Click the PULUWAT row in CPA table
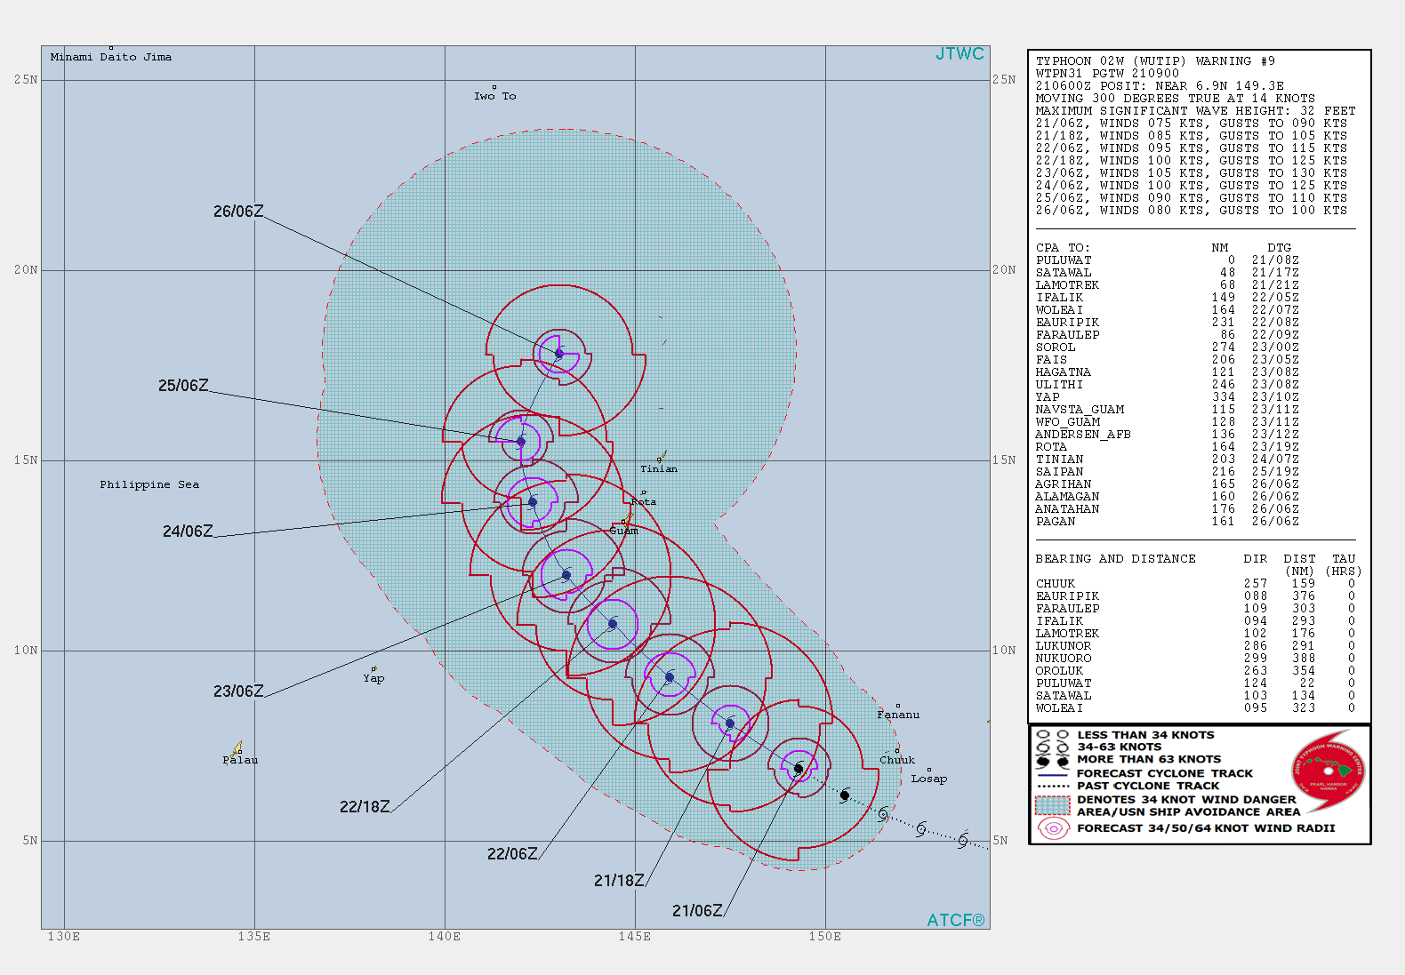This screenshot has width=1405, height=975. click(1168, 260)
